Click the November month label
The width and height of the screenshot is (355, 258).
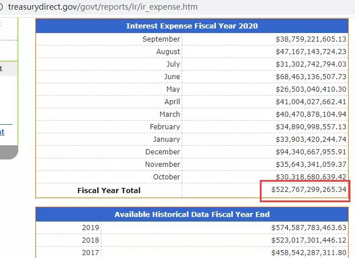[x=162, y=164]
